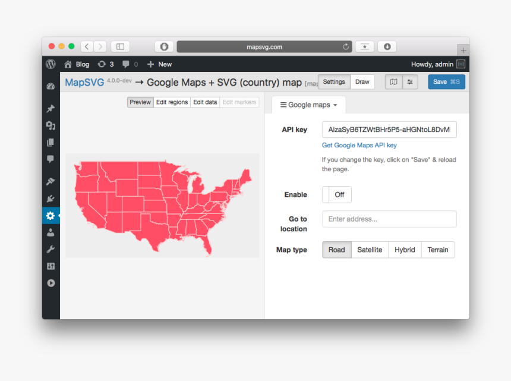Toggle the Enable switch currently Off
Image resolution: width=511 pixels, height=381 pixels.
[x=337, y=194]
